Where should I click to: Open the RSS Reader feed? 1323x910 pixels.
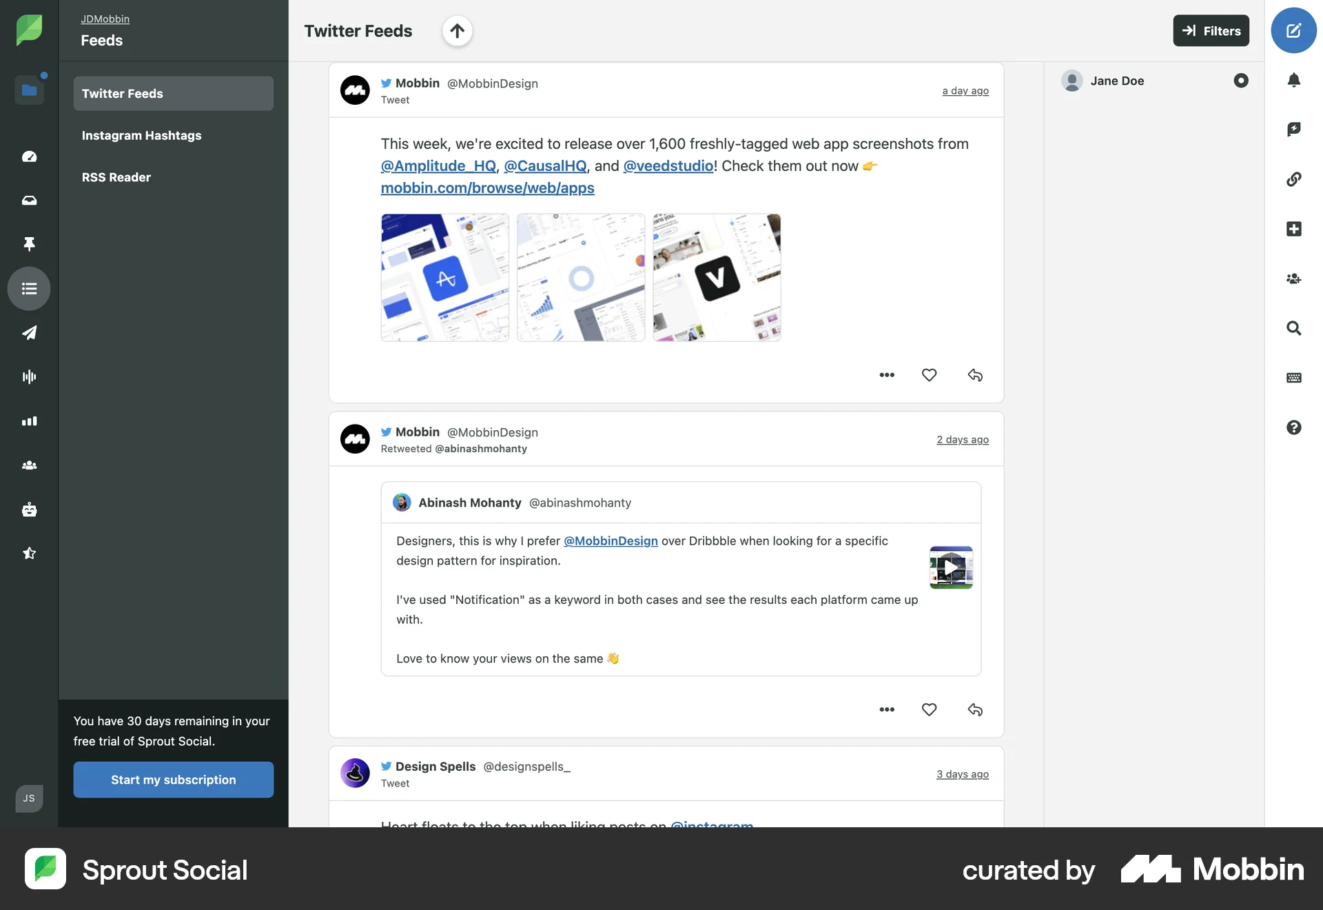[116, 177]
